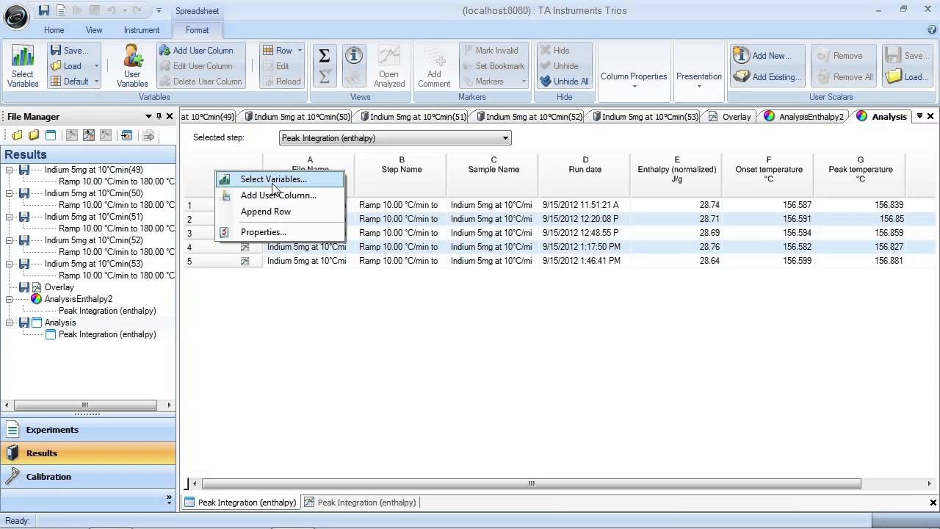Click the summation sigma icon in Views
The width and height of the screenshot is (940, 529).
324,57
